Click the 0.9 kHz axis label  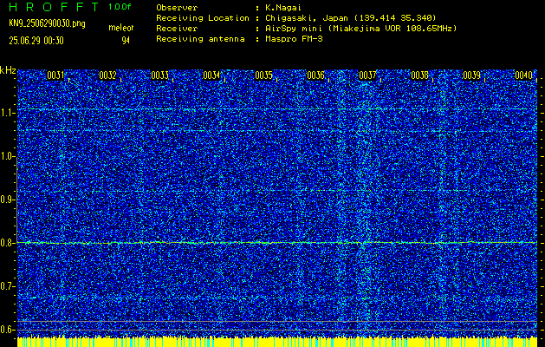7,200
